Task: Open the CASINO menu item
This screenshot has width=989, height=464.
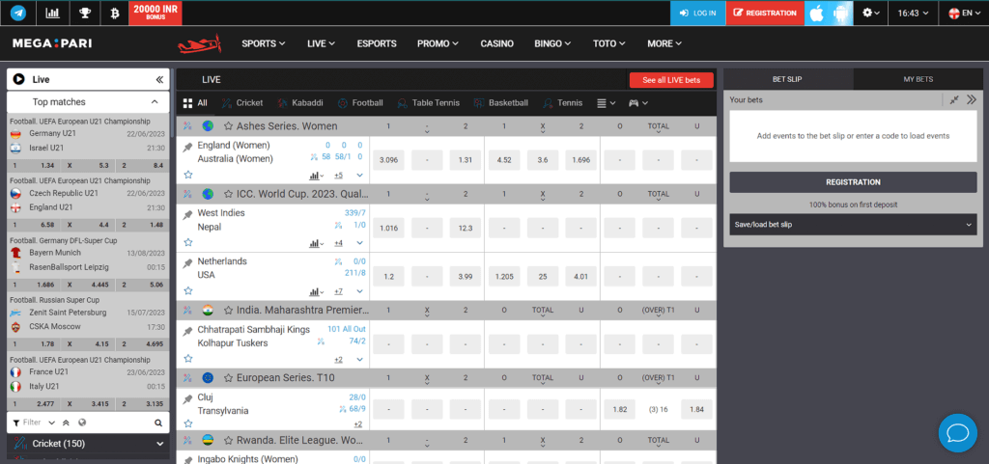Action: (496, 43)
